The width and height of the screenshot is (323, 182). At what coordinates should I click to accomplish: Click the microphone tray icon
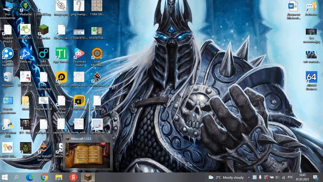[260, 177]
